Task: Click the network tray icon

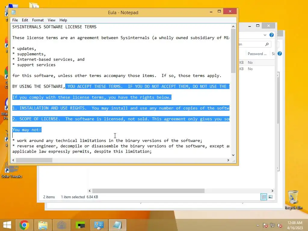Action: pyautogui.click(x=273, y=225)
